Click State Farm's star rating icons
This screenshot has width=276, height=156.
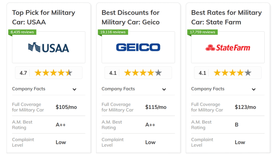click(x=233, y=73)
